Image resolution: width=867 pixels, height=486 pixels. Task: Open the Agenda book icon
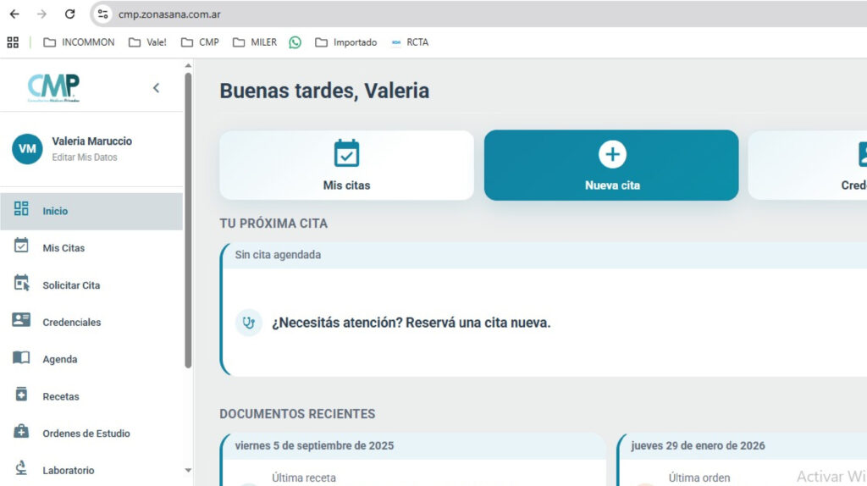pyautogui.click(x=21, y=358)
